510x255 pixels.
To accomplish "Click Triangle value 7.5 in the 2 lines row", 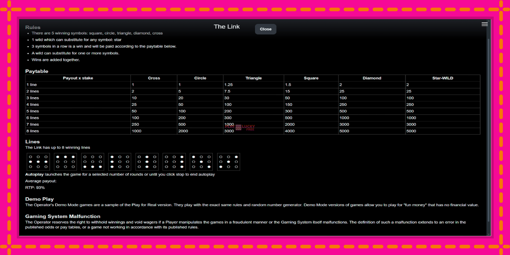I will (227, 91).
